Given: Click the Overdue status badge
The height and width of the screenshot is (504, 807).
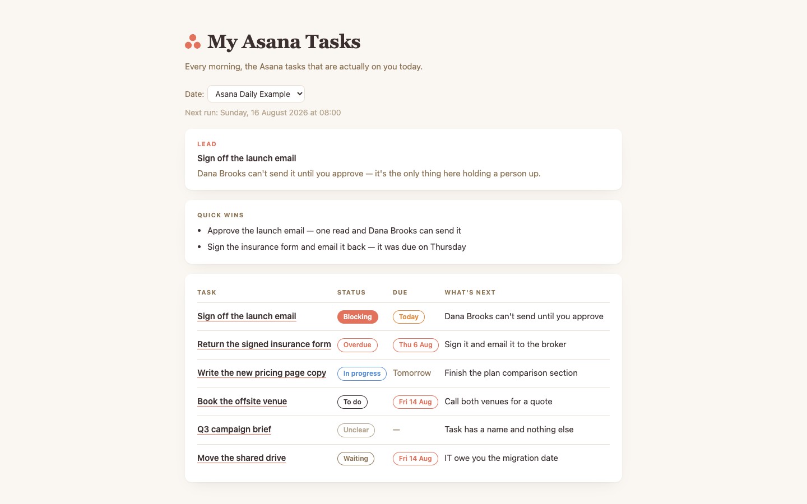Looking at the screenshot, I should (358, 345).
